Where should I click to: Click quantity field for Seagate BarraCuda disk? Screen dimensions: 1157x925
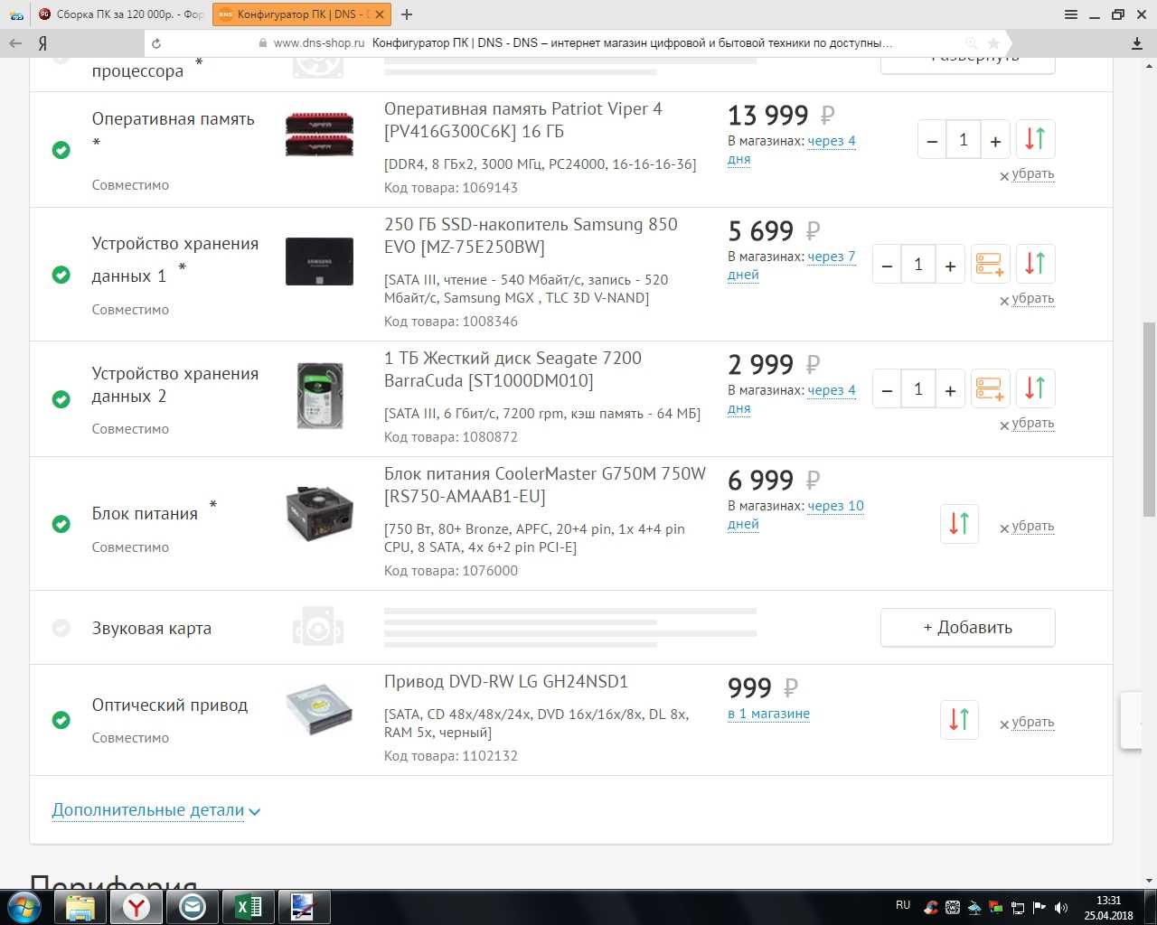tap(918, 389)
